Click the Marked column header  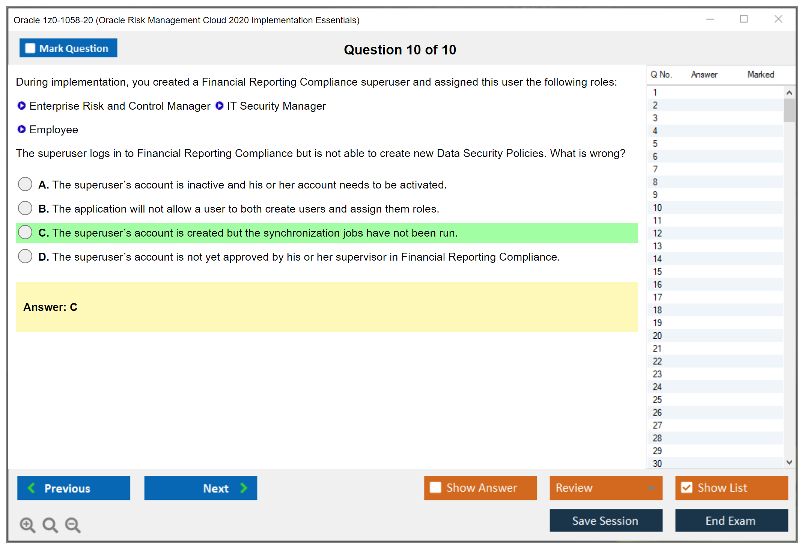tap(761, 74)
